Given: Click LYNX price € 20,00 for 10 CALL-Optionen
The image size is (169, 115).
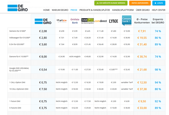Looking at the screenshot, I should 113,89.
